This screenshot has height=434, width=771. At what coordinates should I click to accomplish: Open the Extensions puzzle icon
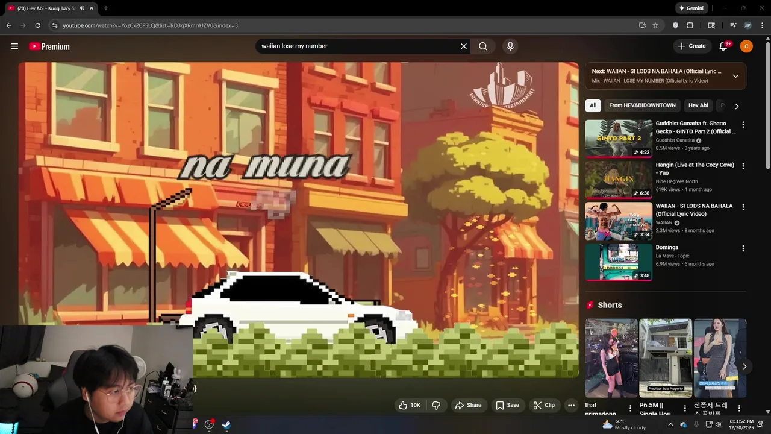(690, 25)
